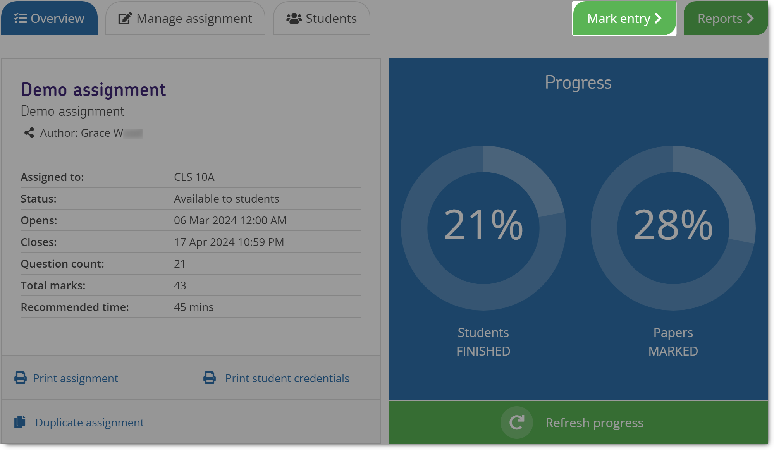Click Print student credentials link

[287, 378]
